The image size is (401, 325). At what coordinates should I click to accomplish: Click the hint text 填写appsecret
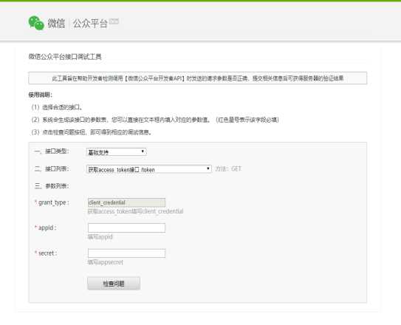pos(106,262)
